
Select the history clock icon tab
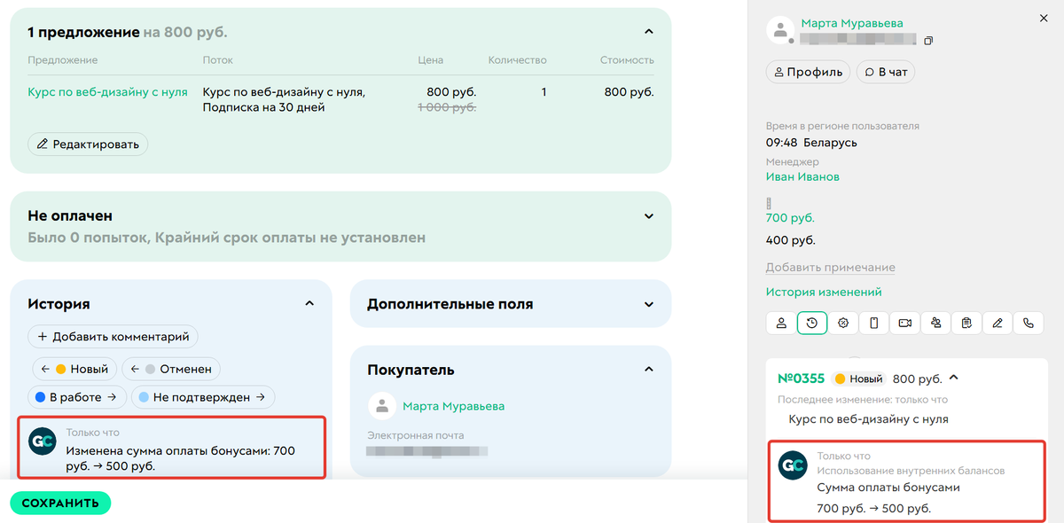(x=812, y=324)
